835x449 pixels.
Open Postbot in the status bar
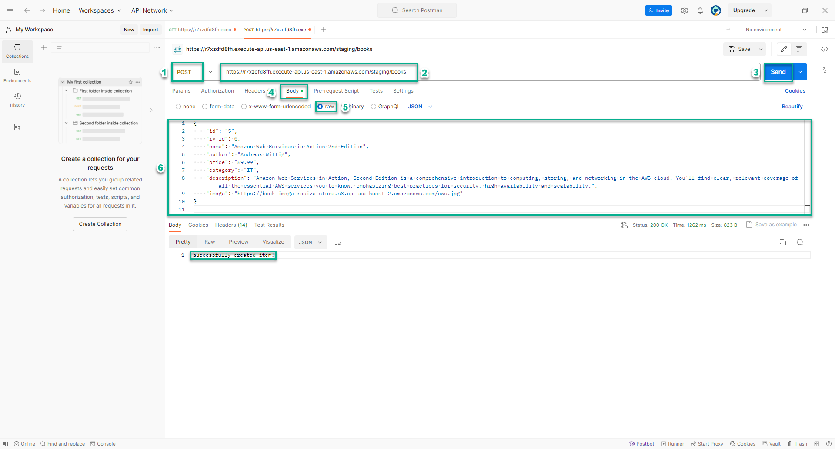tap(641, 444)
